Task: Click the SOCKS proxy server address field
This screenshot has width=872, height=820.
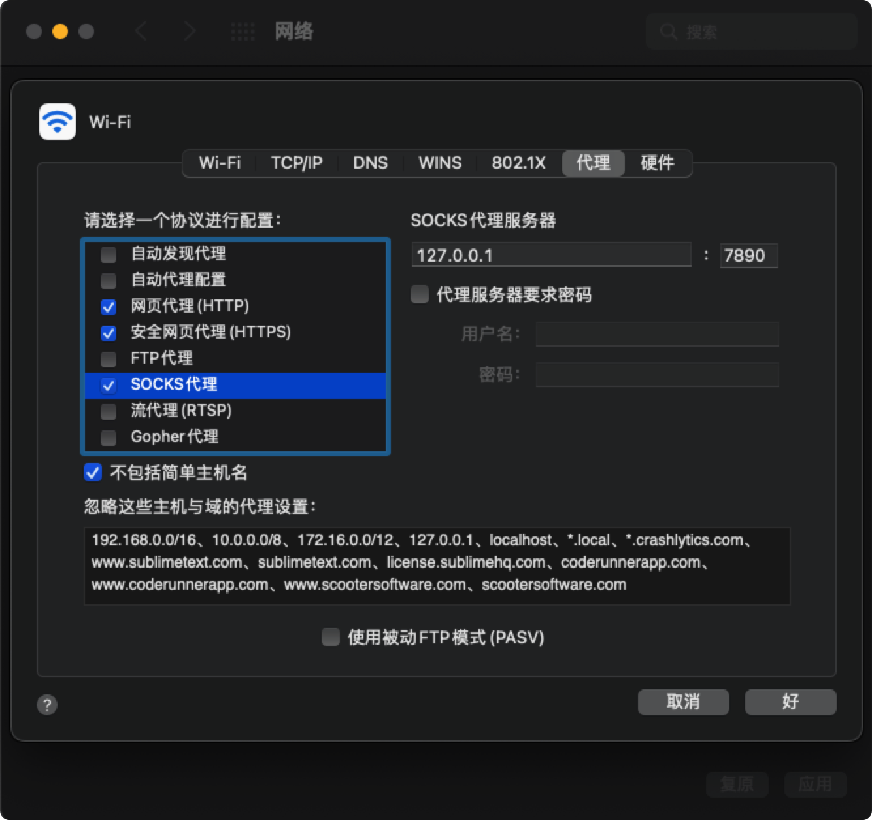Action: click(551, 255)
